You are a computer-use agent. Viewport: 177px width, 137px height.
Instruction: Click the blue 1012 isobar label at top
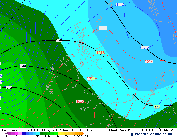[x=120, y=4]
